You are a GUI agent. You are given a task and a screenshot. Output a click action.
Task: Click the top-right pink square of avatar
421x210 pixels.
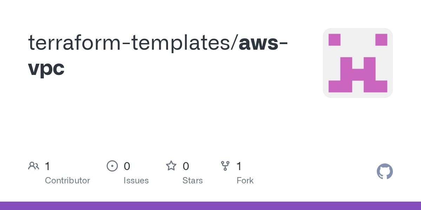click(x=381, y=40)
